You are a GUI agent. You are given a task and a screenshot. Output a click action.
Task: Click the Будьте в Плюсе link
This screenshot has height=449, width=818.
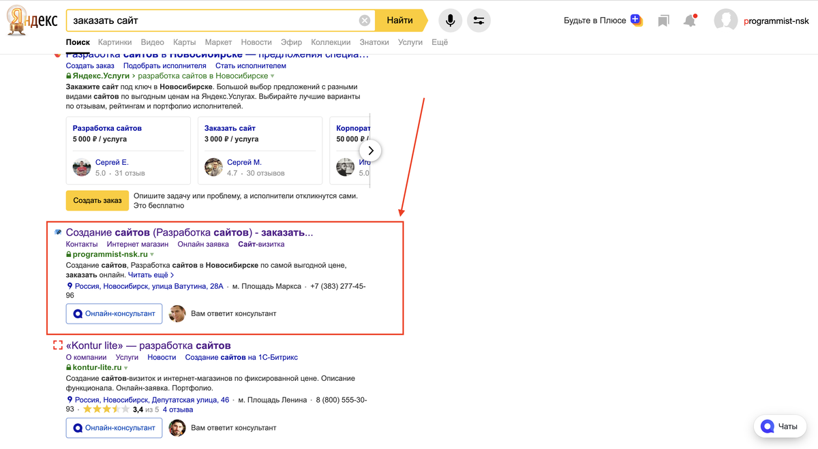click(594, 20)
